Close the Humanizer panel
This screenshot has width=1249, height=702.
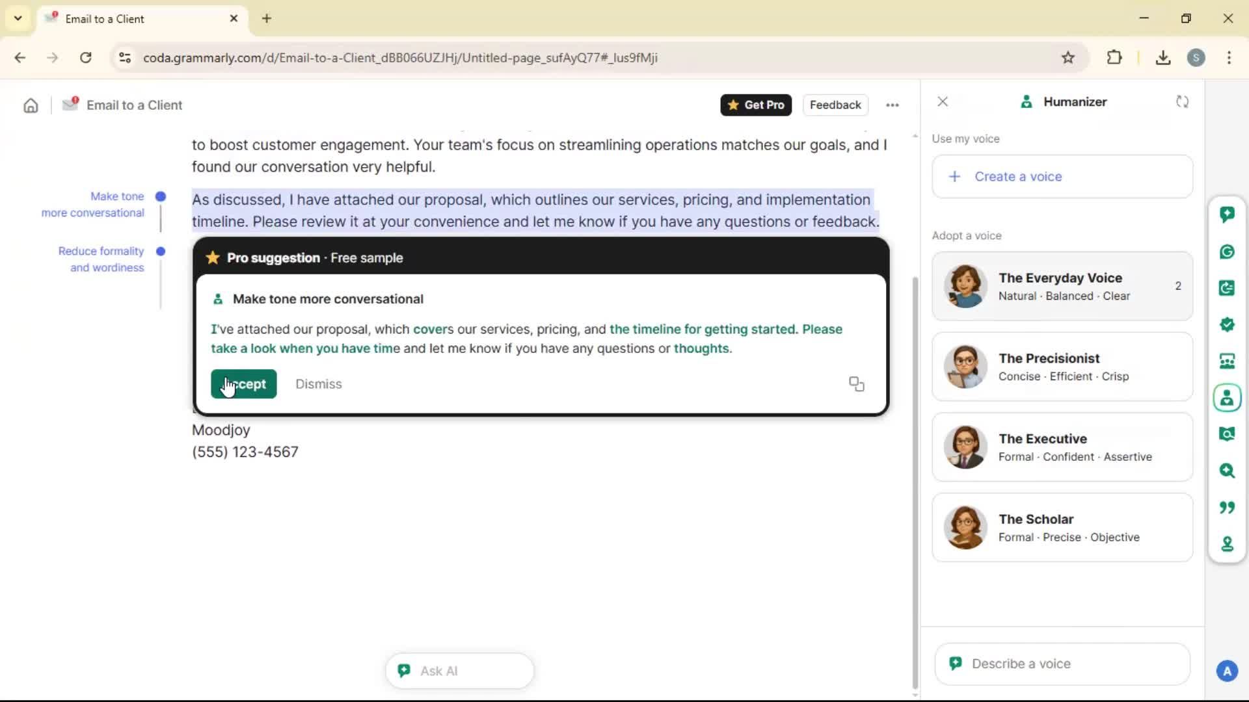(943, 102)
